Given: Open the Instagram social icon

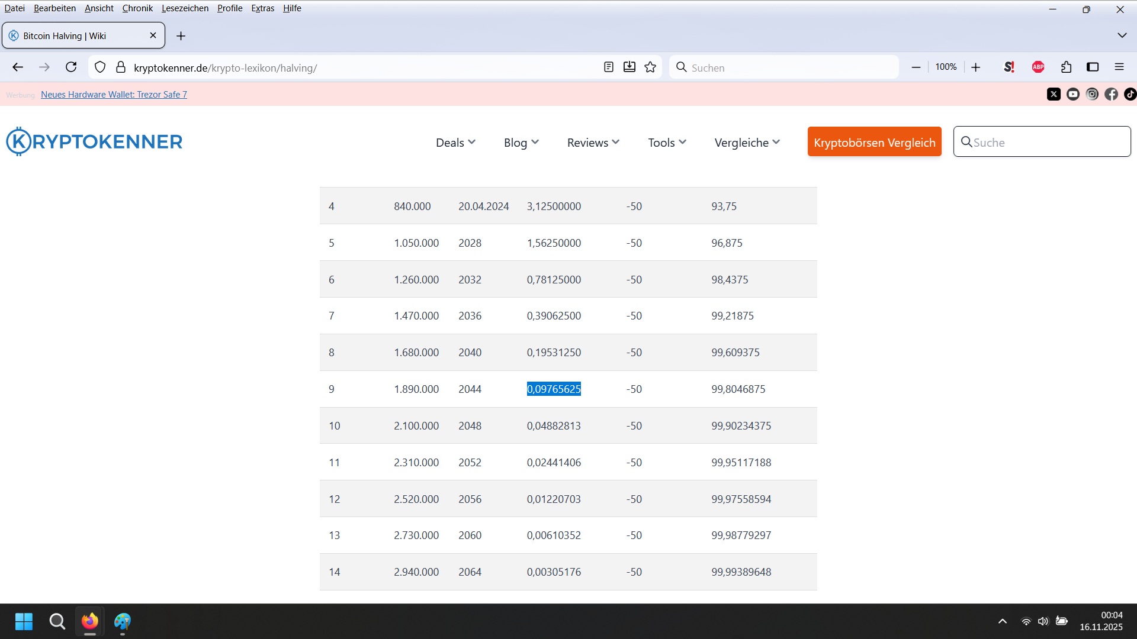Looking at the screenshot, I should pyautogui.click(x=1092, y=94).
